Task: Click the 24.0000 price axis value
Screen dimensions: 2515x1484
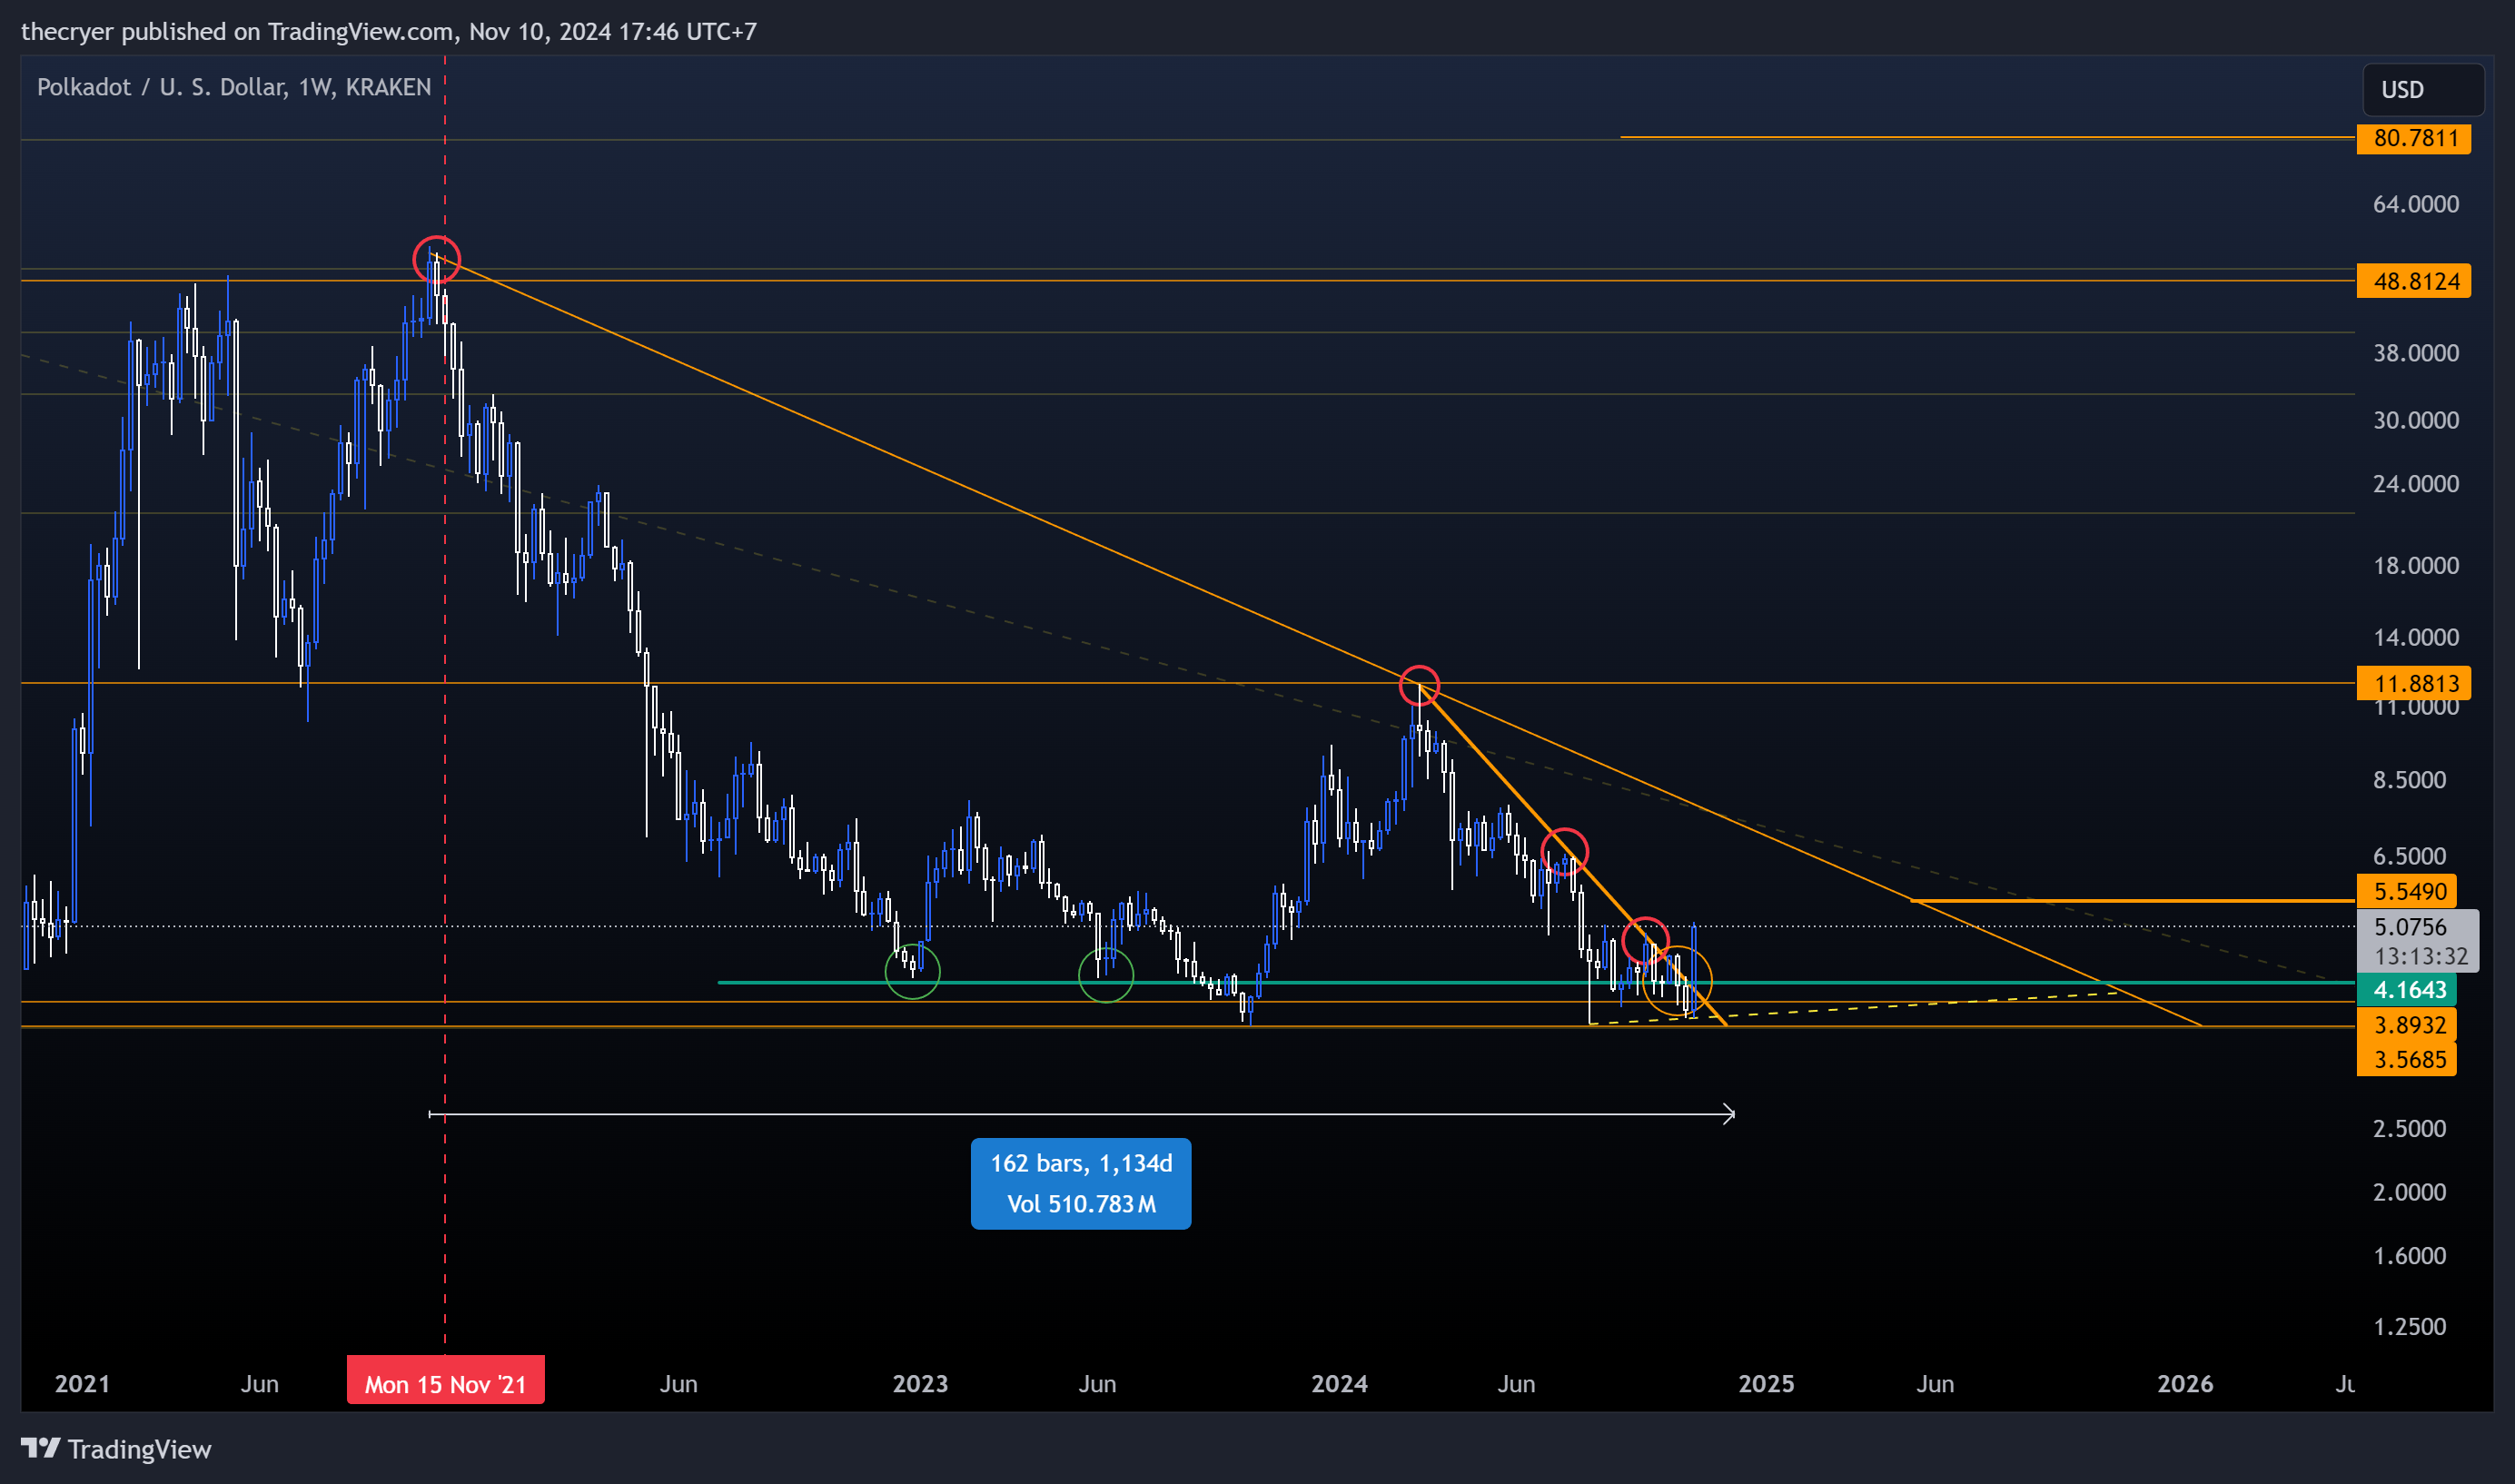Action: click(x=2416, y=484)
